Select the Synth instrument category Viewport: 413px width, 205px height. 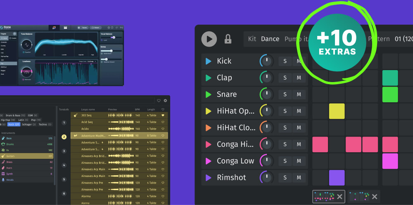[x=26, y=174]
